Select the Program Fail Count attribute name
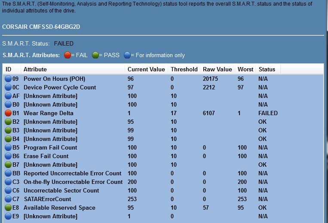 click(50, 147)
